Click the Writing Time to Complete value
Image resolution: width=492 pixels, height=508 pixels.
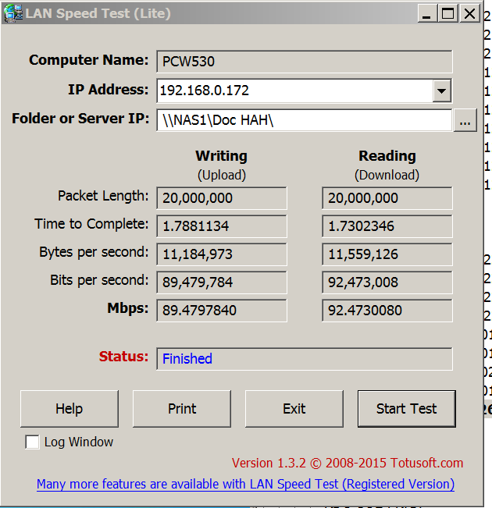coord(221,226)
